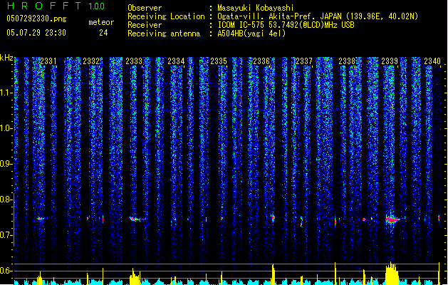Click the meteor count label

(101, 22)
